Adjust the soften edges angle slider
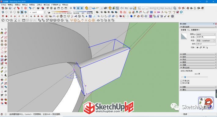This screenshot has height=117, width=217. [x=185, y=77]
